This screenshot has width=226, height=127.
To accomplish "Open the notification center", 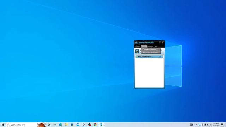I will click(222, 125).
